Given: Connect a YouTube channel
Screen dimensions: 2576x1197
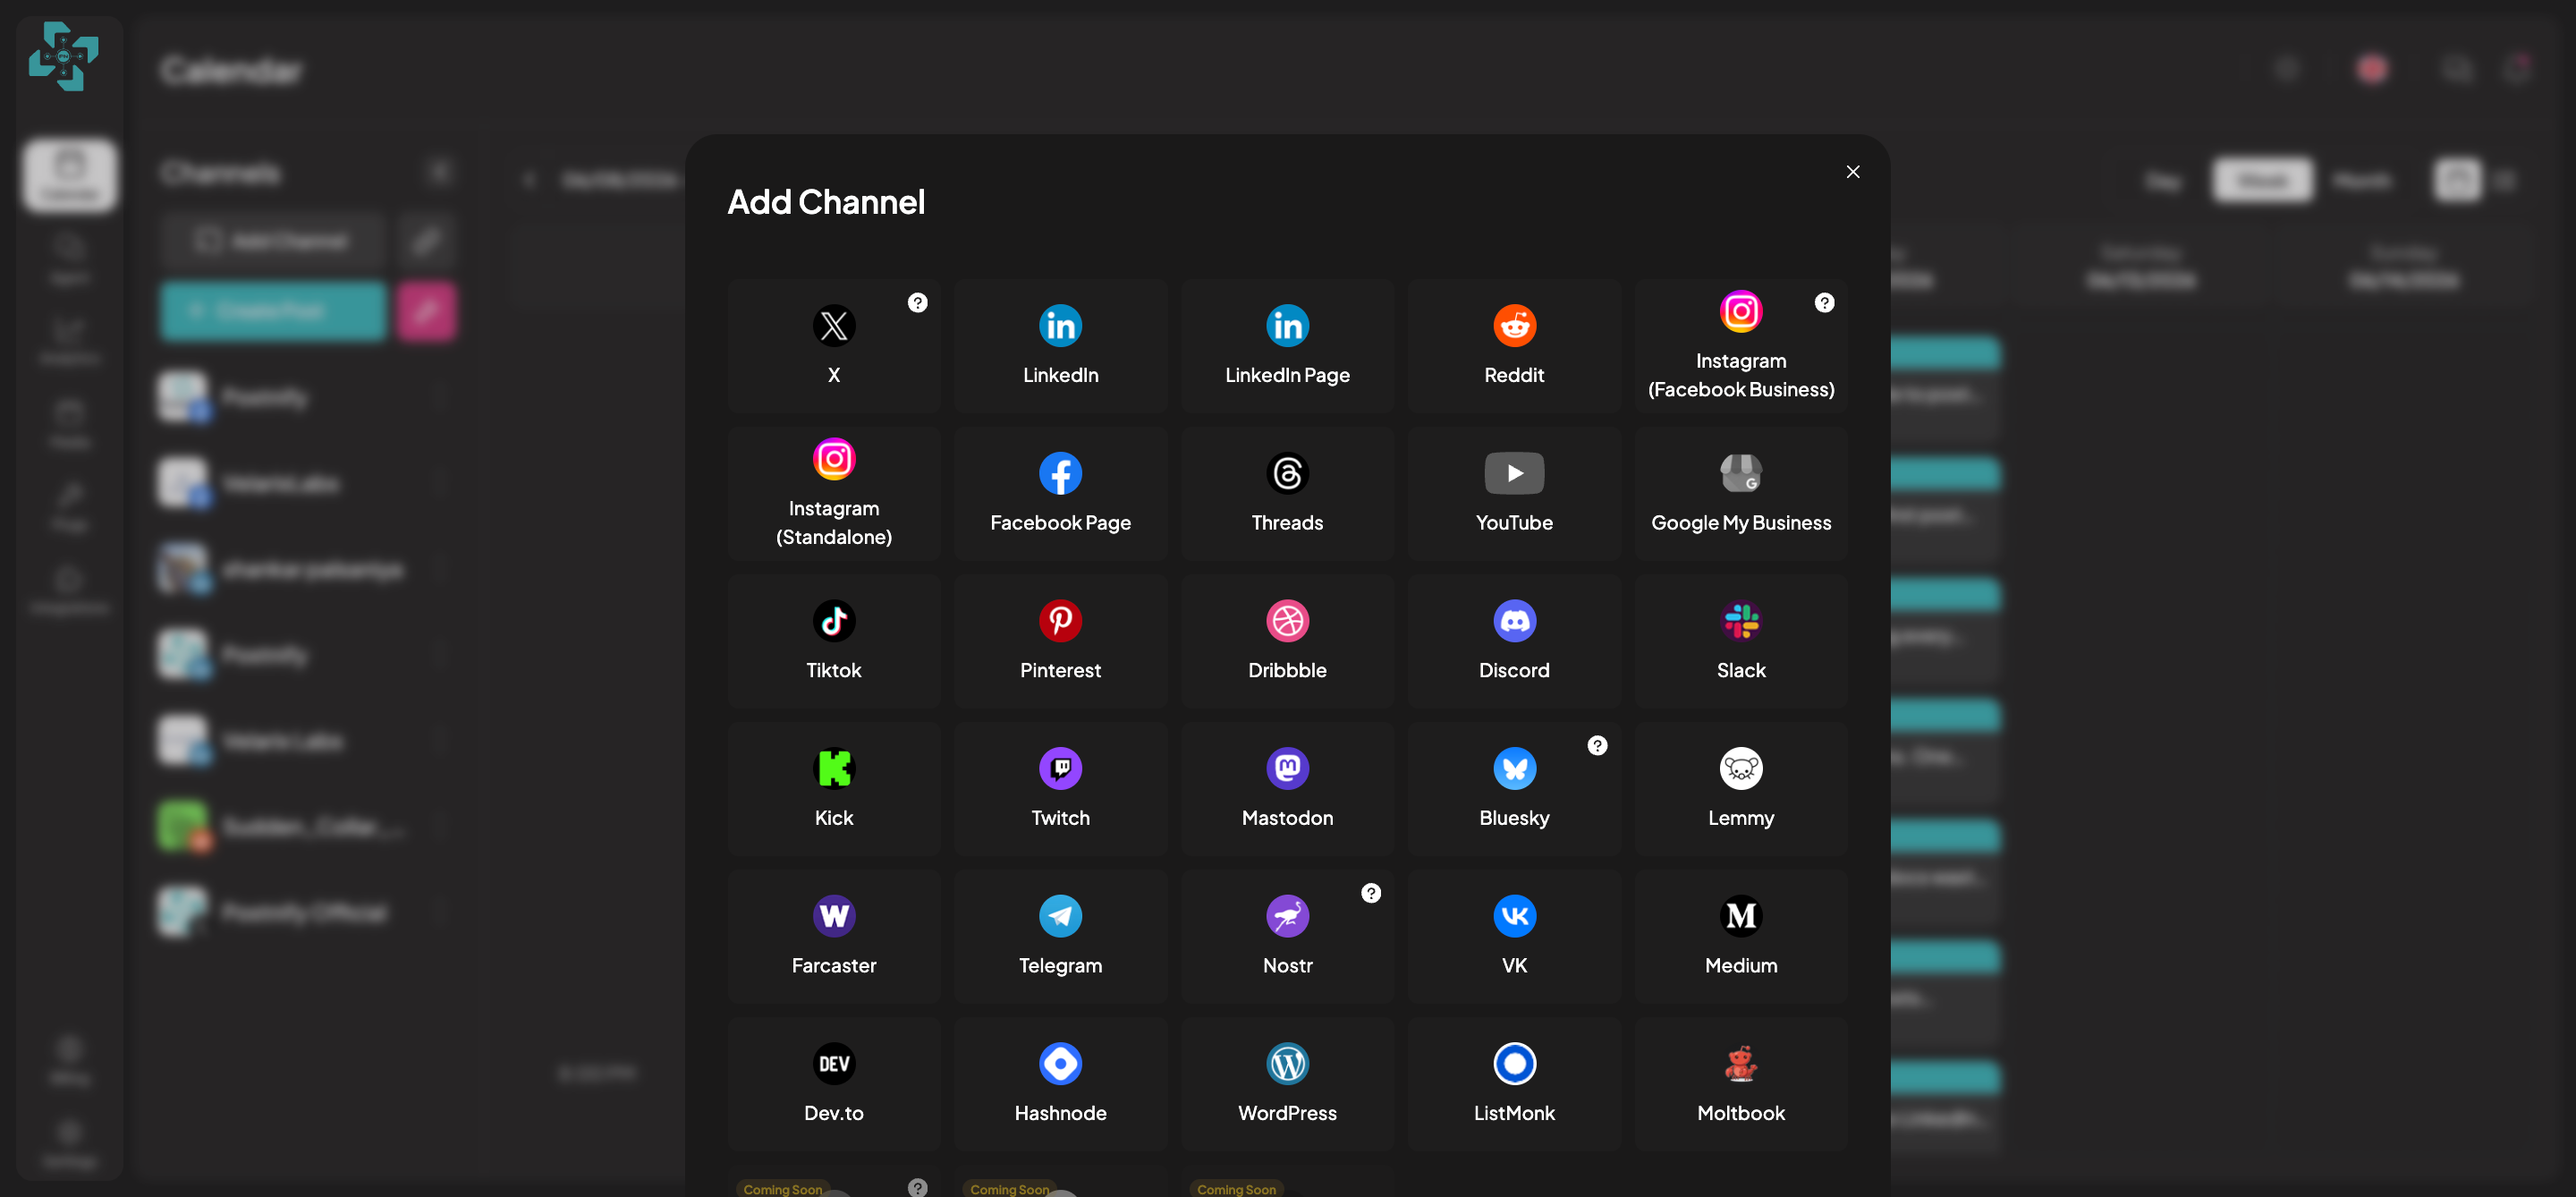Looking at the screenshot, I should pyautogui.click(x=1514, y=493).
